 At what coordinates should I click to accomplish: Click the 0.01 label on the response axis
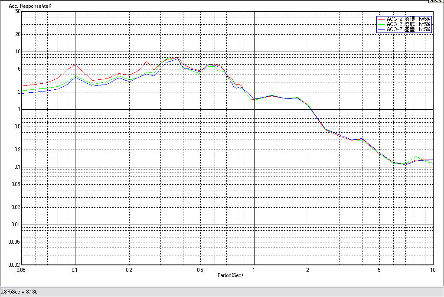pyautogui.click(x=16, y=225)
